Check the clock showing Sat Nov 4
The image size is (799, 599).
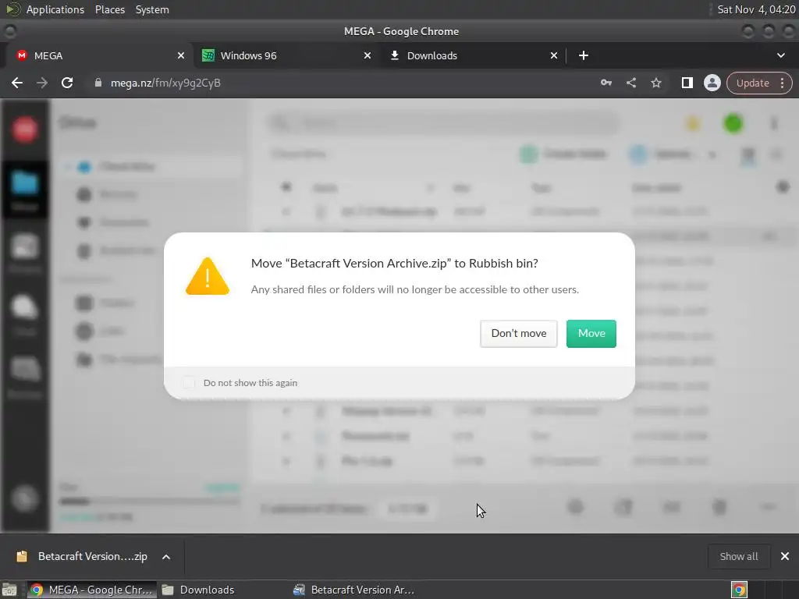pyautogui.click(x=756, y=9)
